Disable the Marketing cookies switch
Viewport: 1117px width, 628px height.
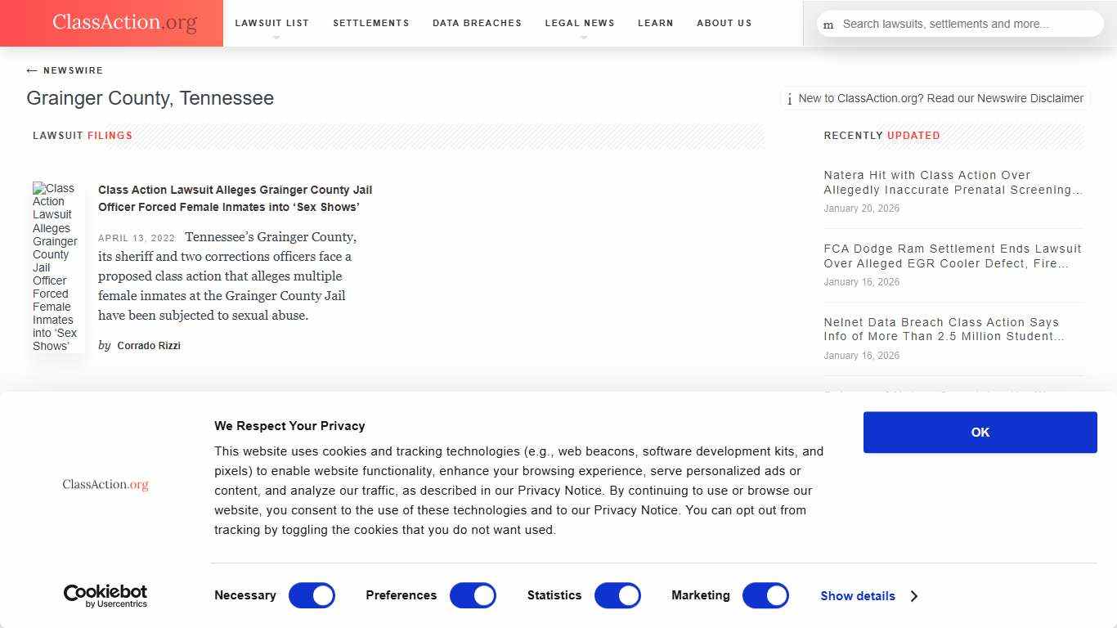click(765, 595)
